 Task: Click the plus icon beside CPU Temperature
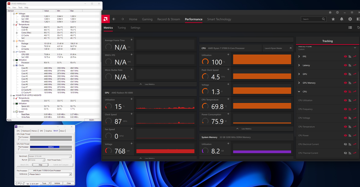[228, 99]
